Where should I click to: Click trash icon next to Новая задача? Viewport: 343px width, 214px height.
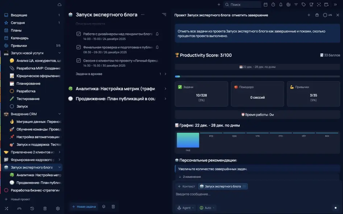click(113, 206)
